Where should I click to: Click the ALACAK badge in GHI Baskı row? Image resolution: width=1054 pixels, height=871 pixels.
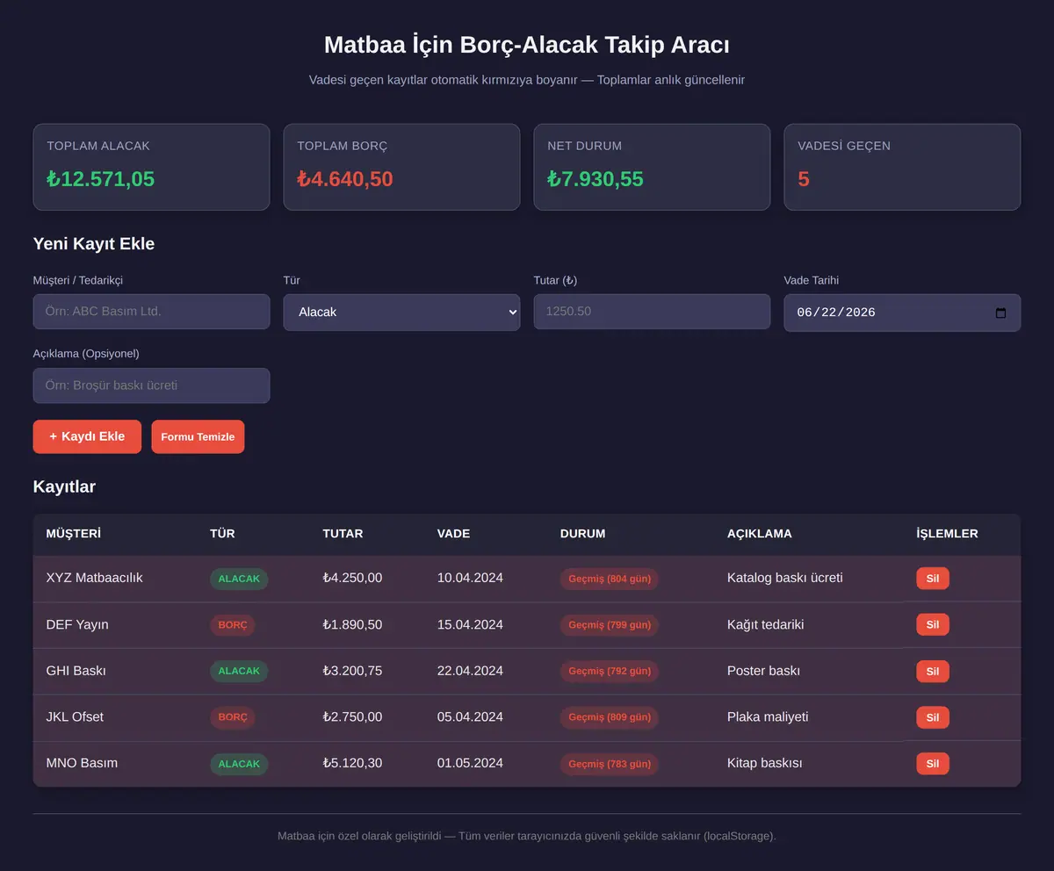[x=239, y=671]
